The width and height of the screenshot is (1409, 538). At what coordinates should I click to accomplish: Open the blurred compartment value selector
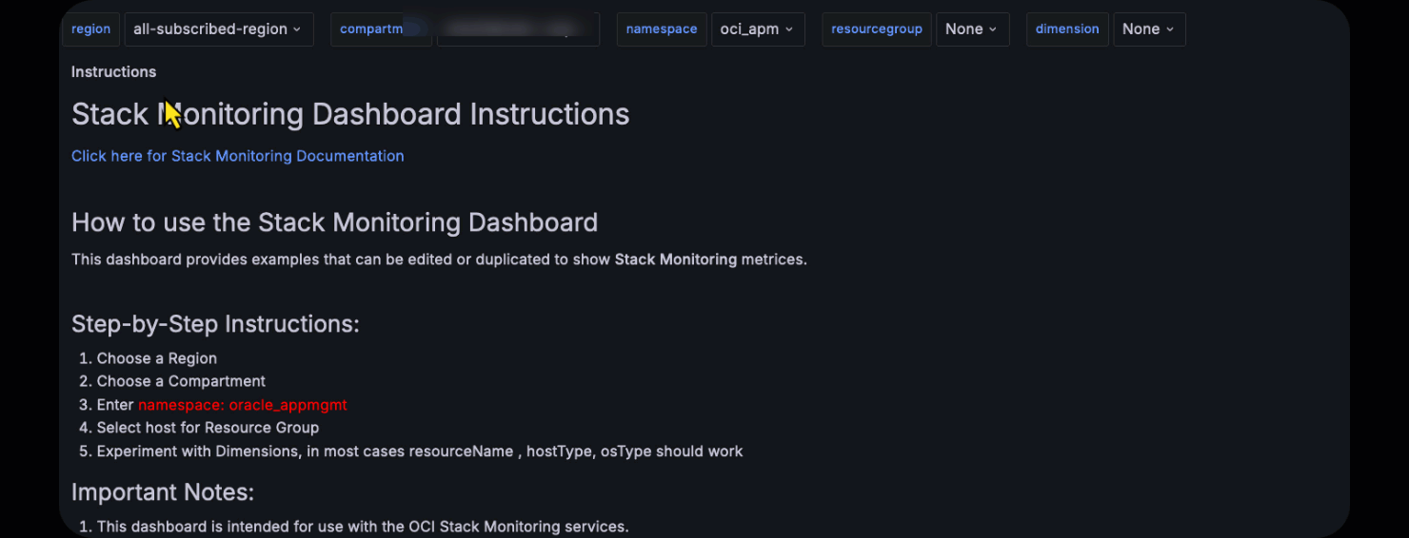518,29
